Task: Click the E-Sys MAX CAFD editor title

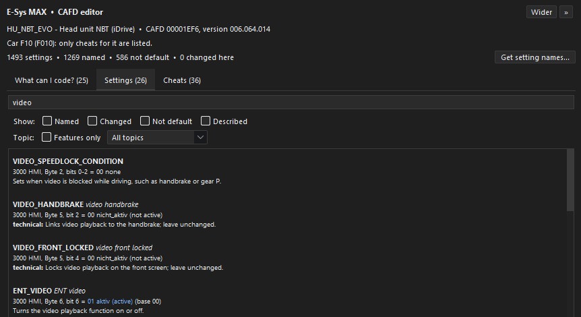Action: pyautogui.click(x=55, y=12)
